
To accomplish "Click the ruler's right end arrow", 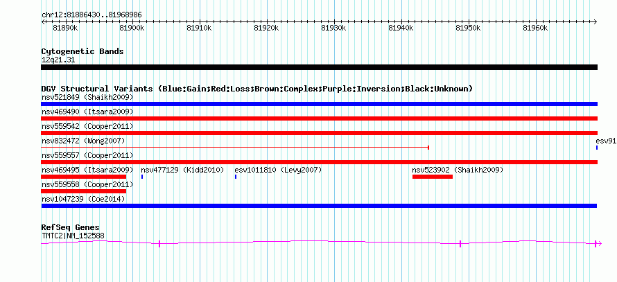I will point(596,22).
